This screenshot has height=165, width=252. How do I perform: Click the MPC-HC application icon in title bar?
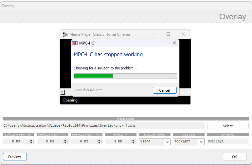tap(65, 34)
